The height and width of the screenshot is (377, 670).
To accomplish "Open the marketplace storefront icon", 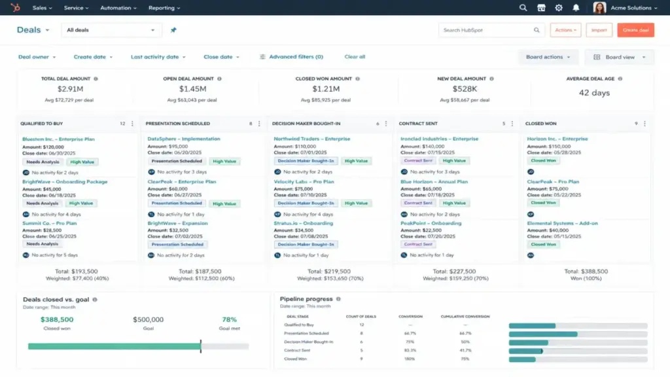I will [x=541, y=8].
